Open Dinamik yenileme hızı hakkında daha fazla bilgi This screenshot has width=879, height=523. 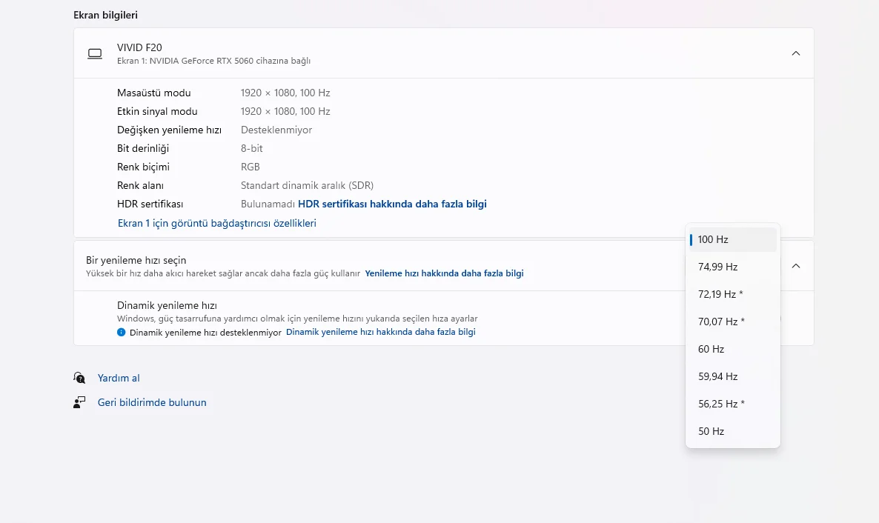pos(380,333)
